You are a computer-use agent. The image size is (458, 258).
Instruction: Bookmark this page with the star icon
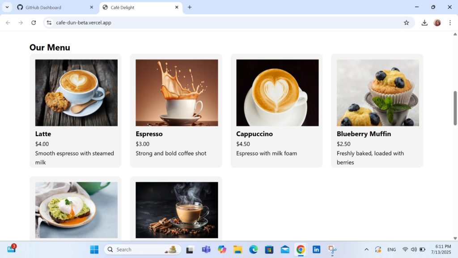click(406, 23)
